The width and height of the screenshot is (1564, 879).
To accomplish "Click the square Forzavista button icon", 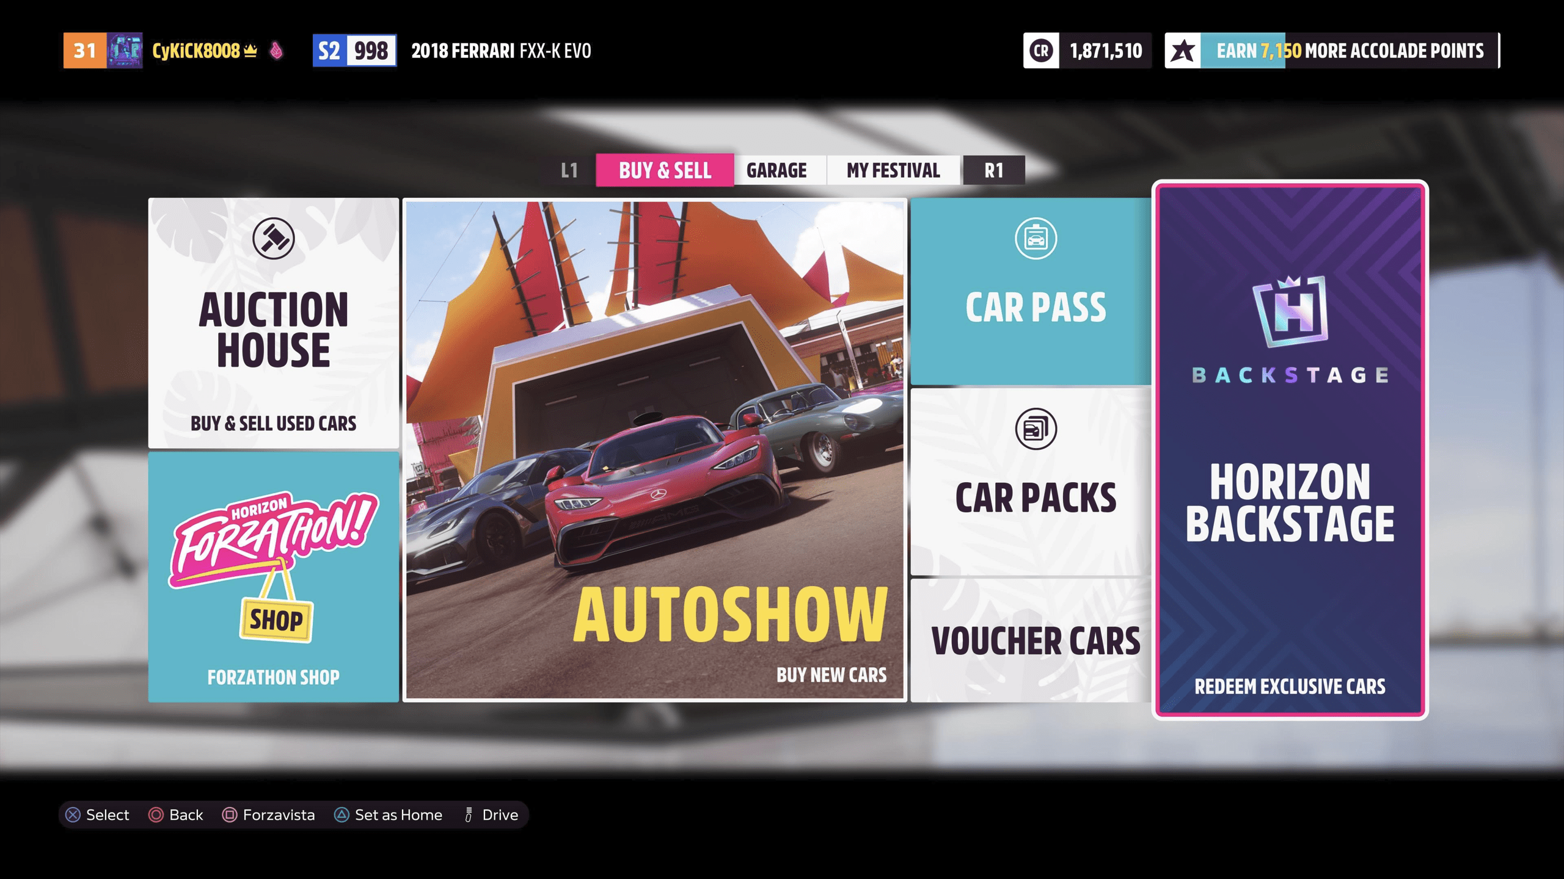I will [x=229, y=814].
